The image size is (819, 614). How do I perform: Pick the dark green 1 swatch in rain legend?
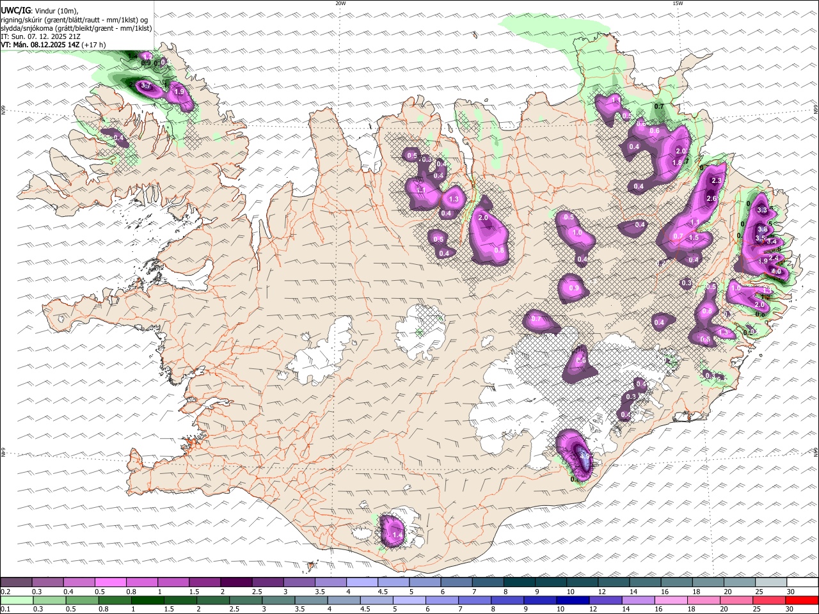(x=147, y=601)
